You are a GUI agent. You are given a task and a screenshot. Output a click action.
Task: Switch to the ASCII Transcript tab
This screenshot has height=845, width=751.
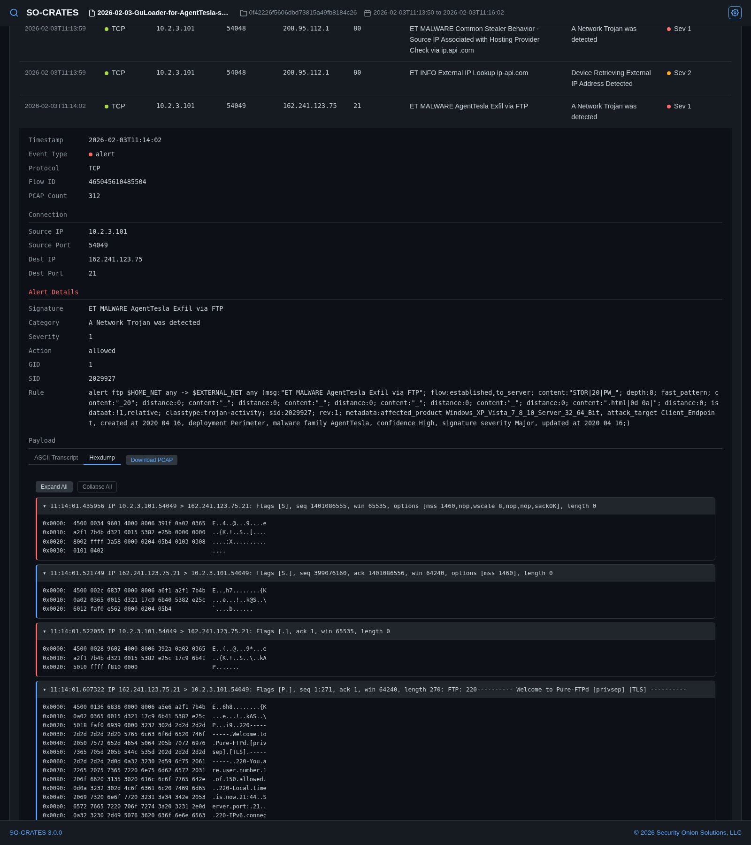56,458
